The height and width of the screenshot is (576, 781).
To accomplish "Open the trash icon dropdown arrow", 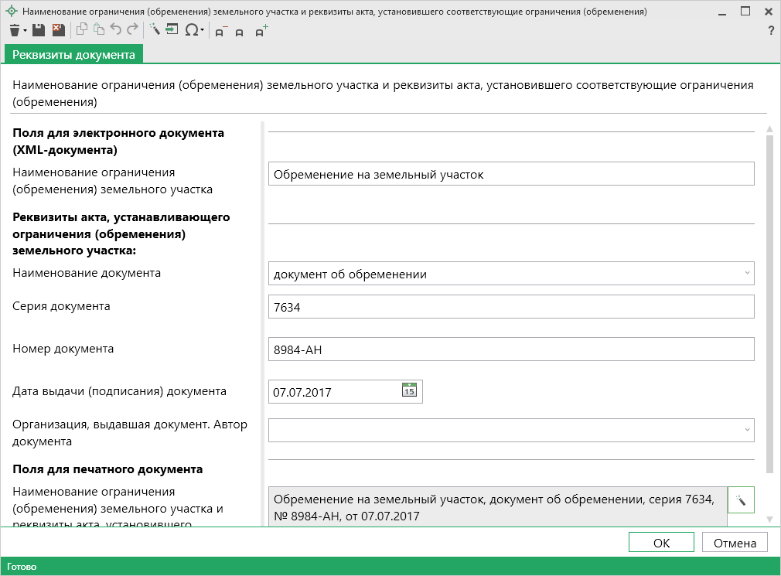I will point(25,31).
